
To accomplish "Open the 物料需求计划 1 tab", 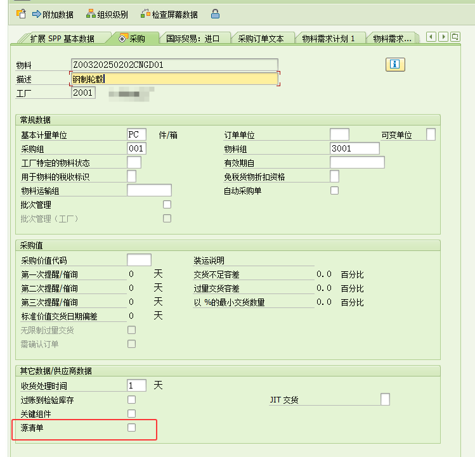I will 328,39.
